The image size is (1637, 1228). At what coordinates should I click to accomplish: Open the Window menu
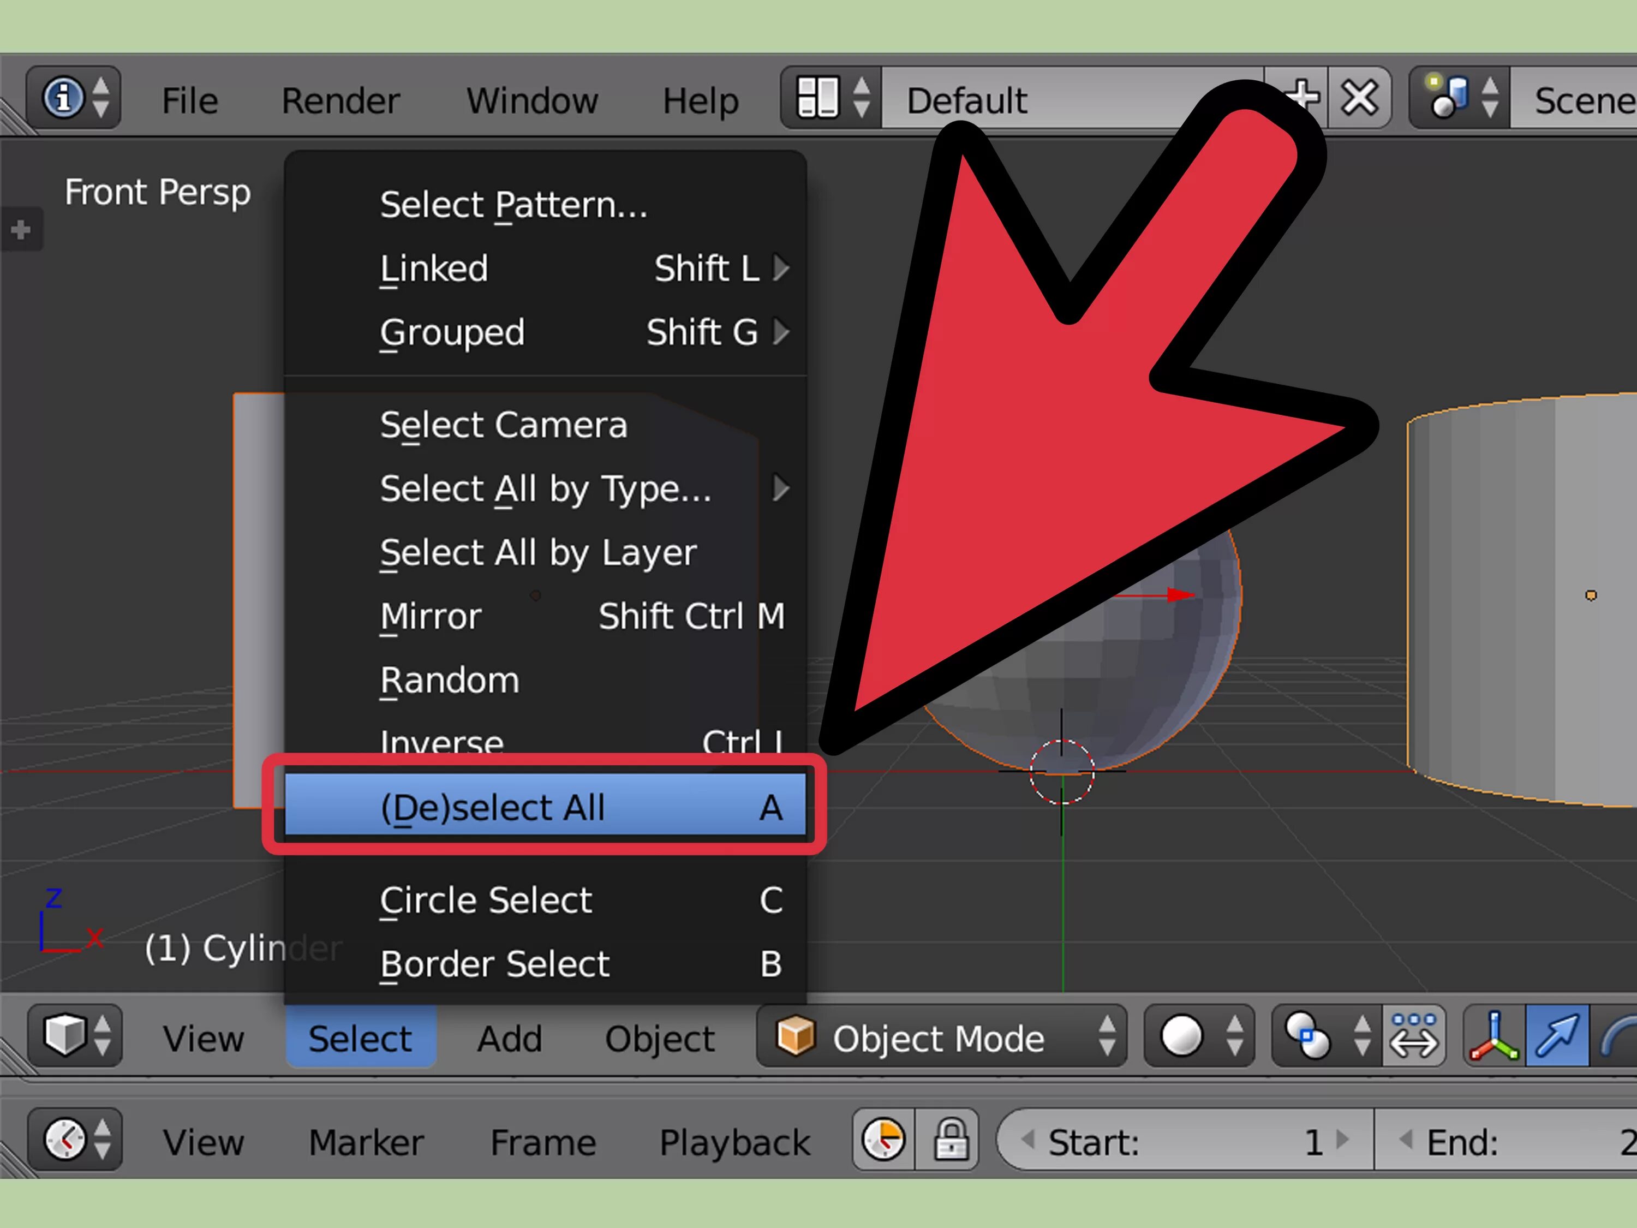pyautogui.click(x=532, y=100)
